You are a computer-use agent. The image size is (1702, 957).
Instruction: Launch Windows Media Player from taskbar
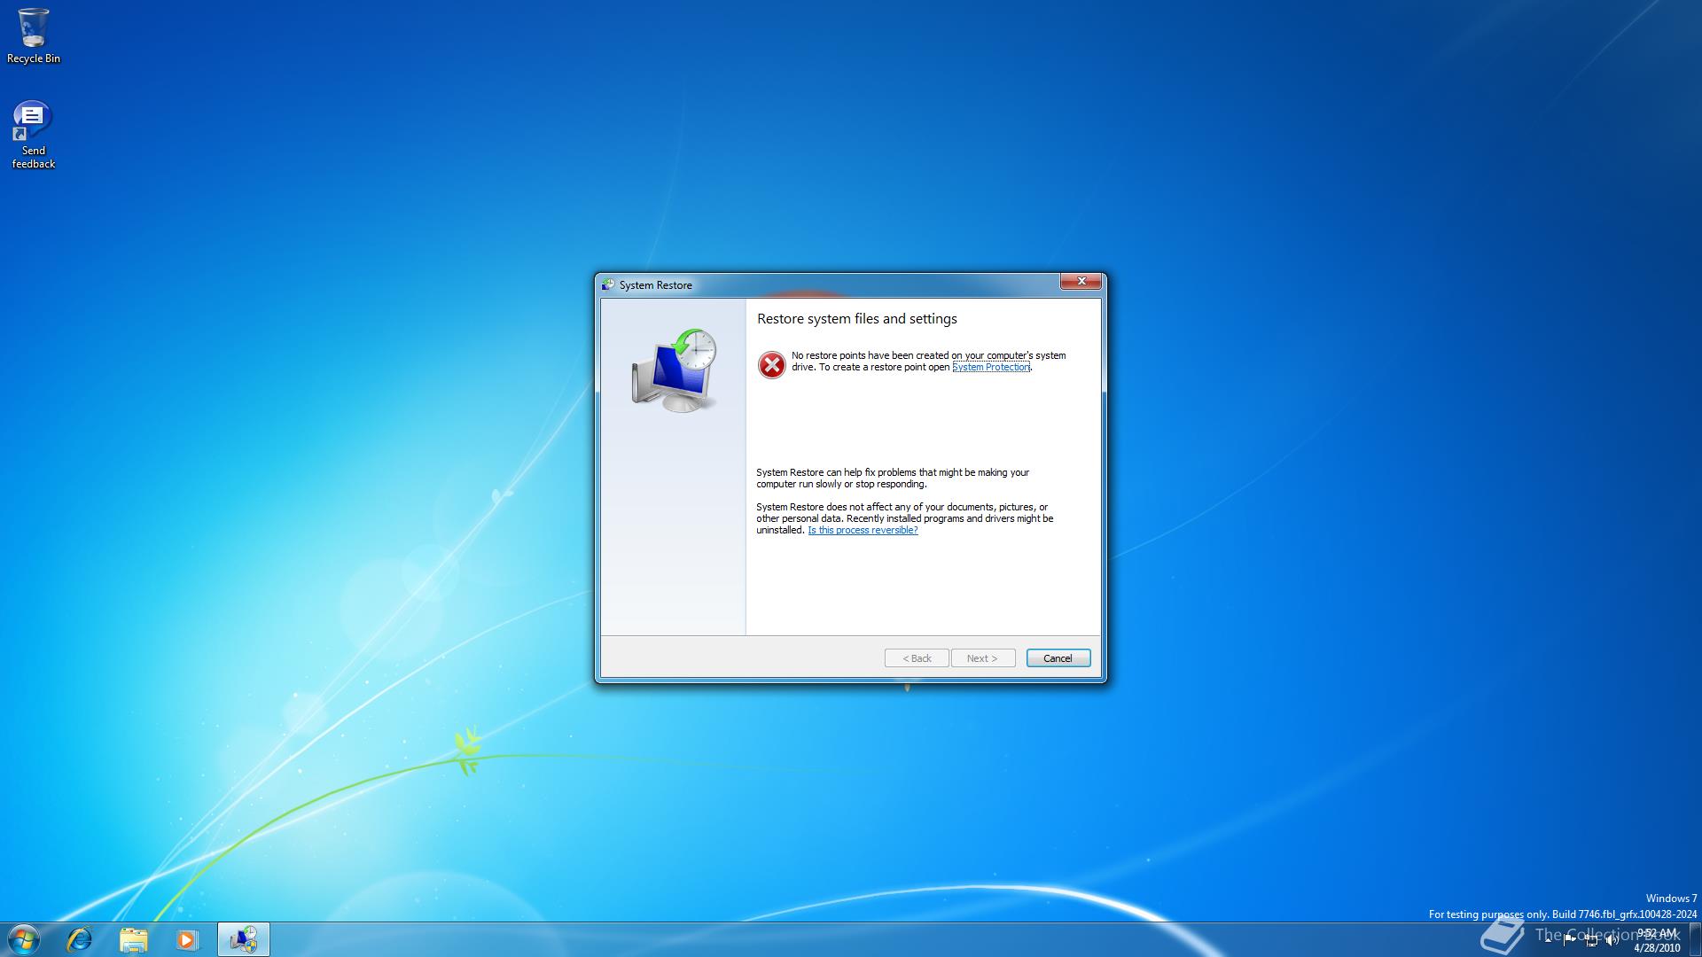187,939
